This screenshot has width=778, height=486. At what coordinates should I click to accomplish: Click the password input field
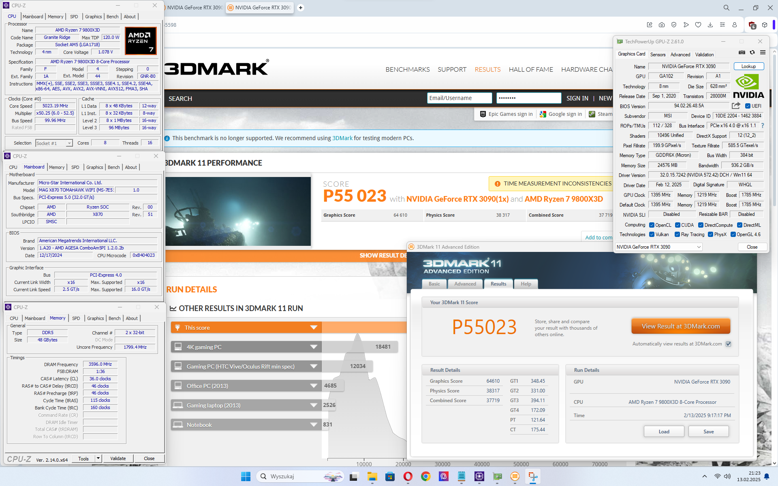tap(529, 98)
